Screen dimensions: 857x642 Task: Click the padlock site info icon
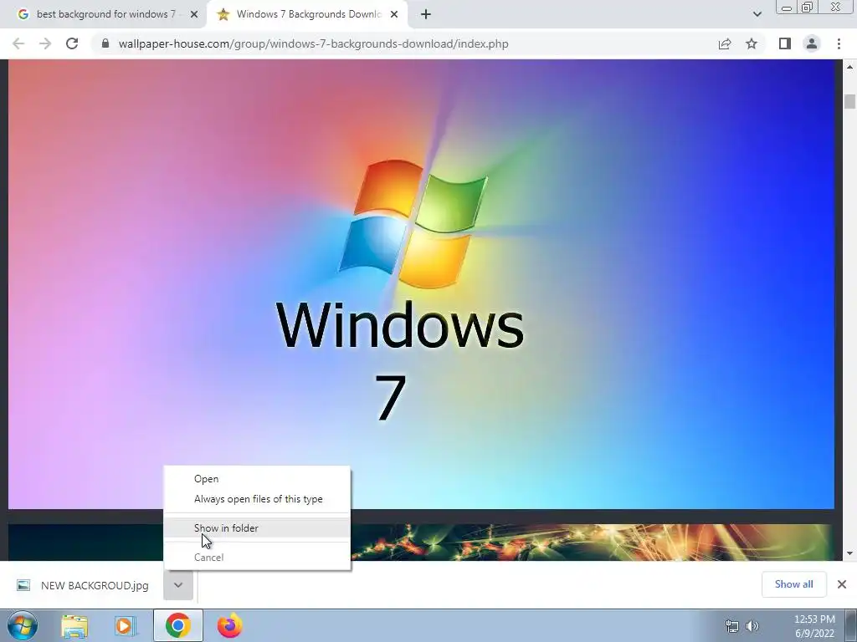(105, 43)
